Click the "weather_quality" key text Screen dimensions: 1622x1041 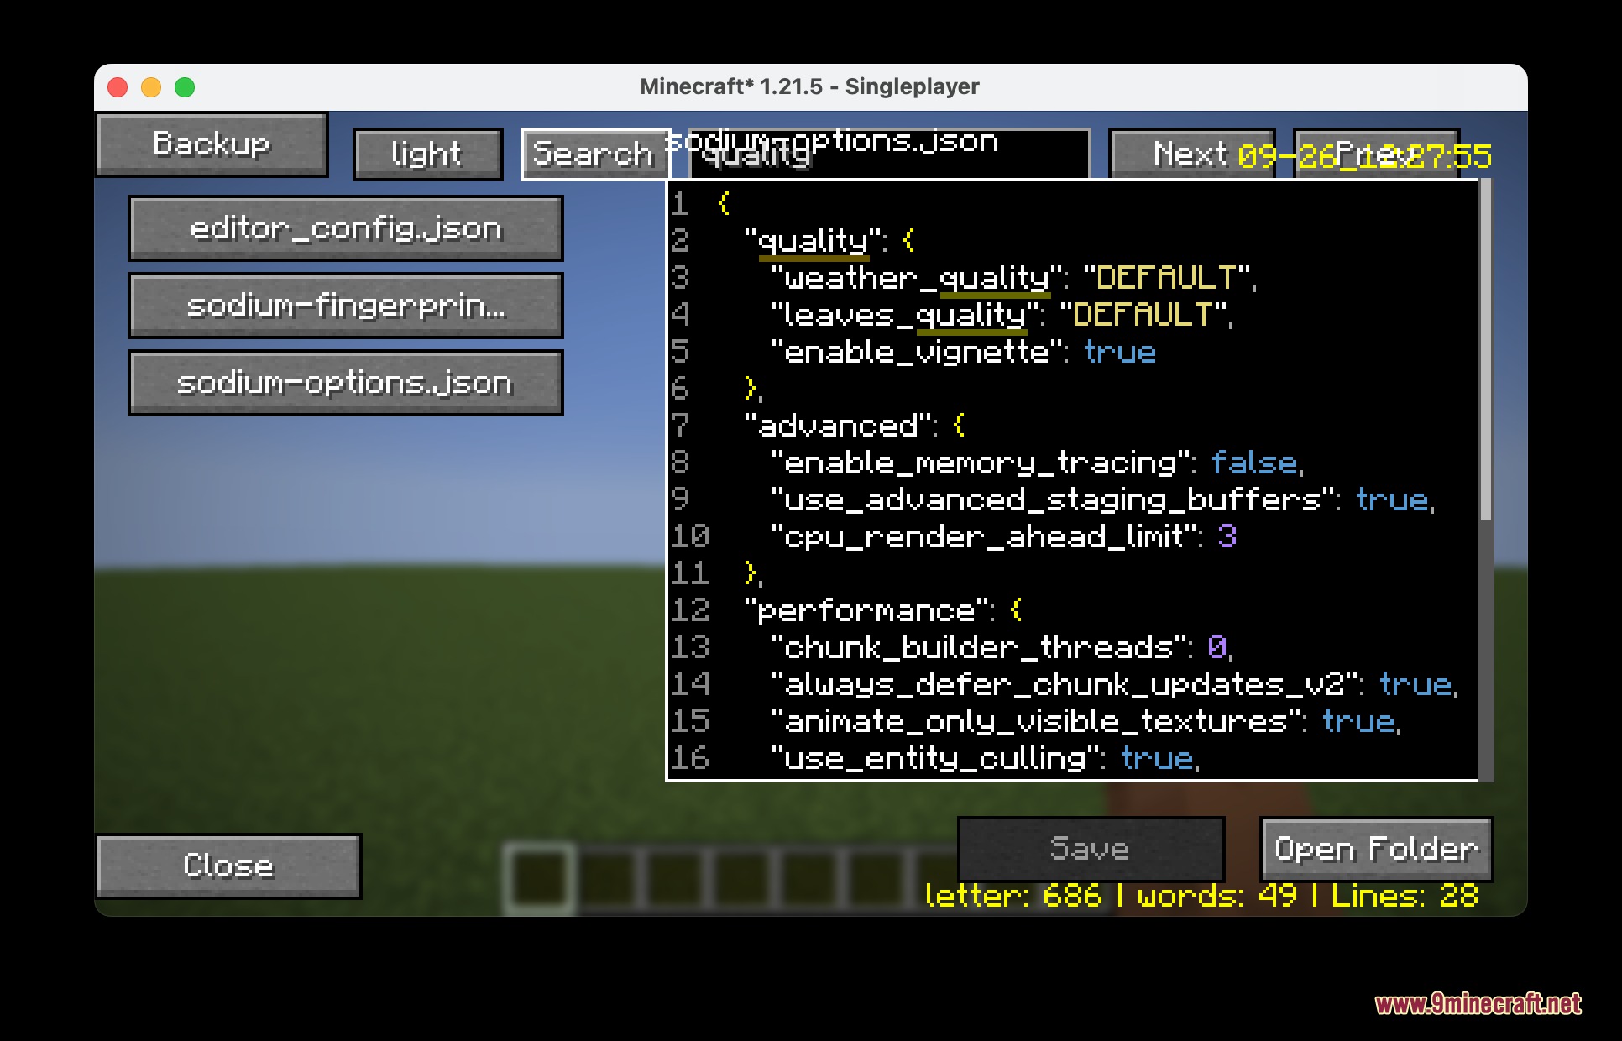(917, 278)
